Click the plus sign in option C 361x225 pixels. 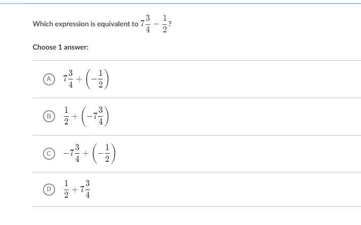85,153
